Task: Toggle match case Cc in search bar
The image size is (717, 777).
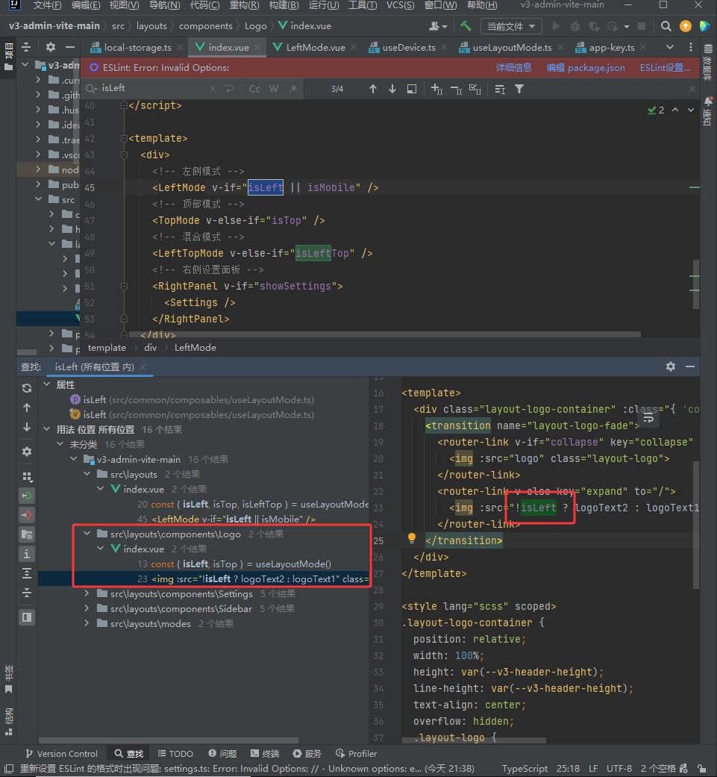Action: pyautogui.click(x=254, y=89)
